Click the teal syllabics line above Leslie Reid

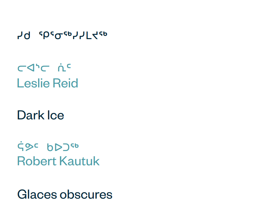click(44, 68)
